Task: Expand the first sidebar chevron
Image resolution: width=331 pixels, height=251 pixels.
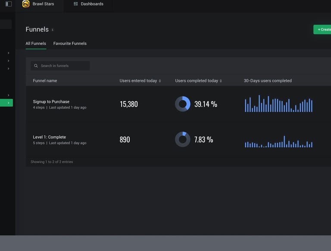Action: click(x=9, y=53)
